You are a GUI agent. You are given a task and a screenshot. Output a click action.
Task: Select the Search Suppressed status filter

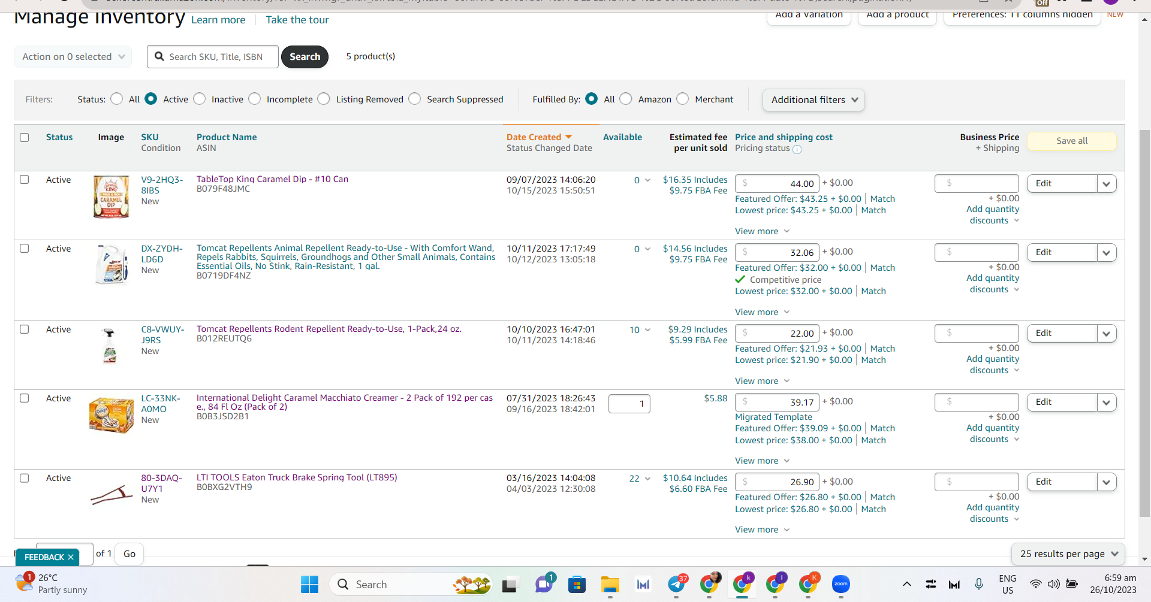(x=415, y=99)
